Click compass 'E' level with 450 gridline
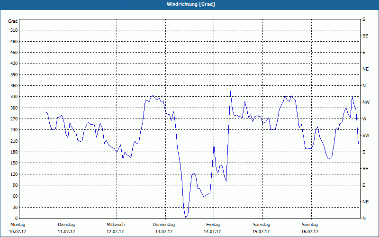The width and height of the screenshot is (379, 237). (364, 53)
